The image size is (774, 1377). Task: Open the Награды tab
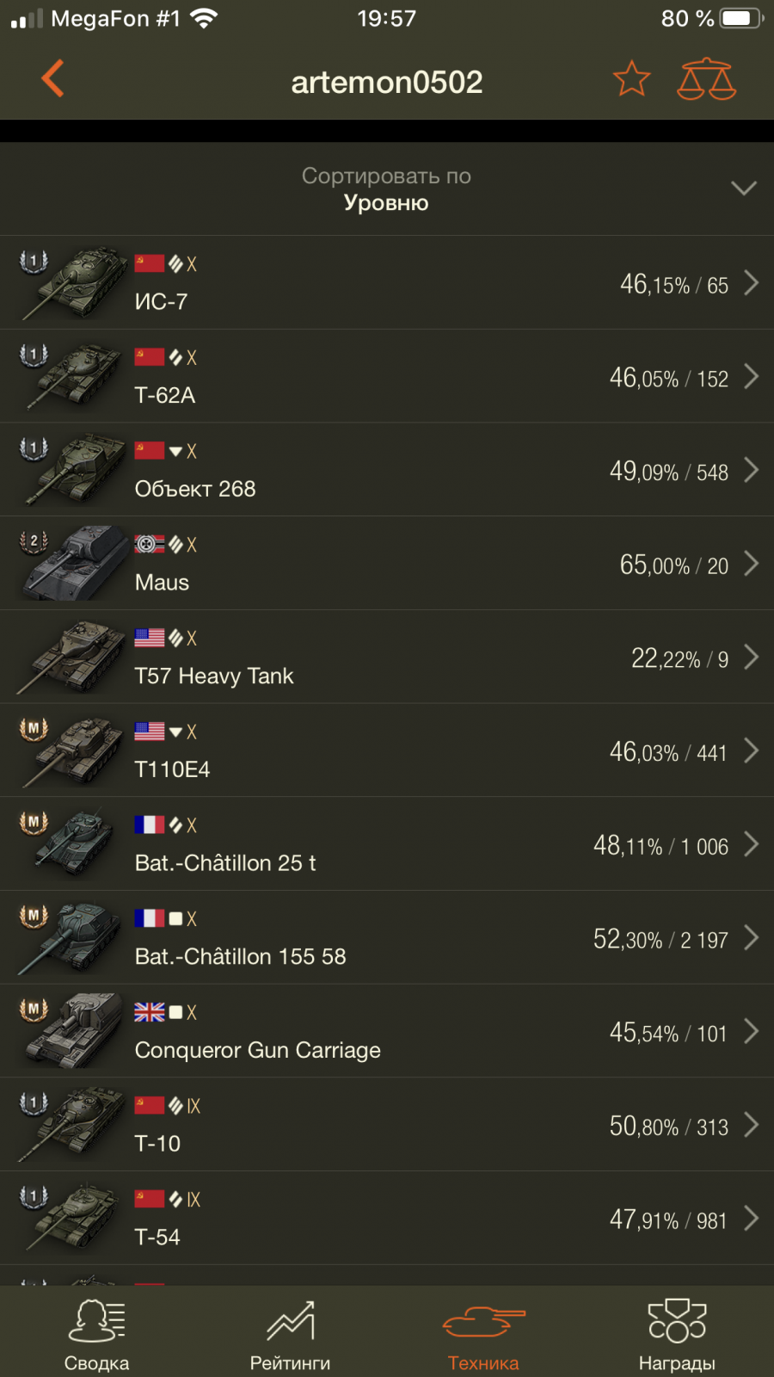[x=677, y=1335]
